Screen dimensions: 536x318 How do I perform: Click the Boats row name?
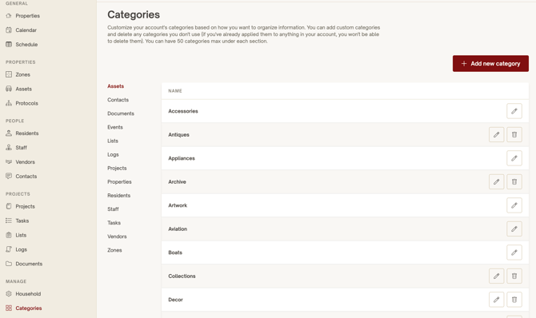click(x=175, y=252)
